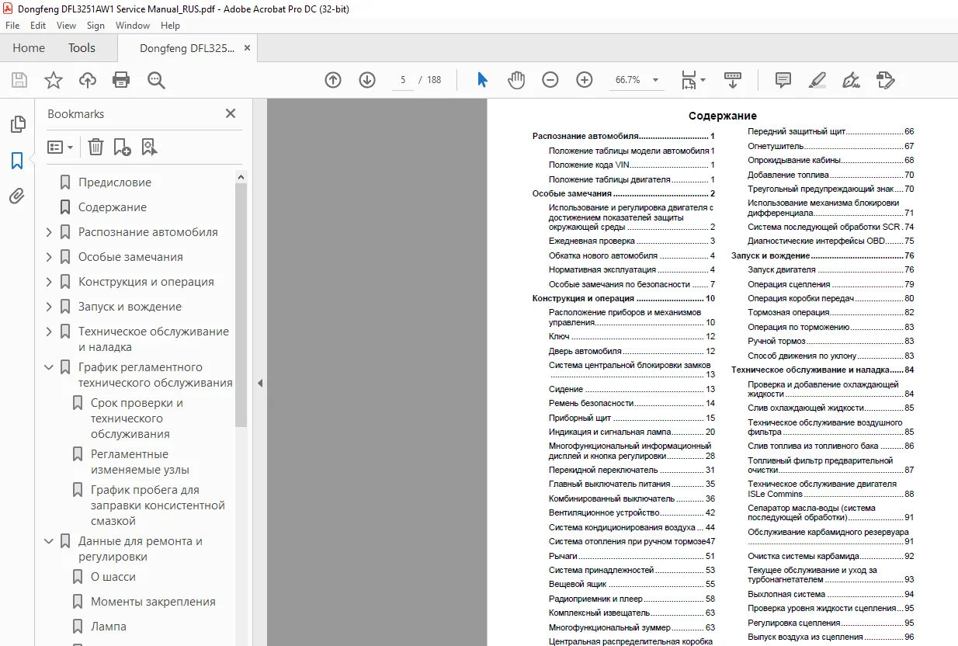Zoom out with minus icon
This screenshot has height=646, width=958.
coord(550,80)
